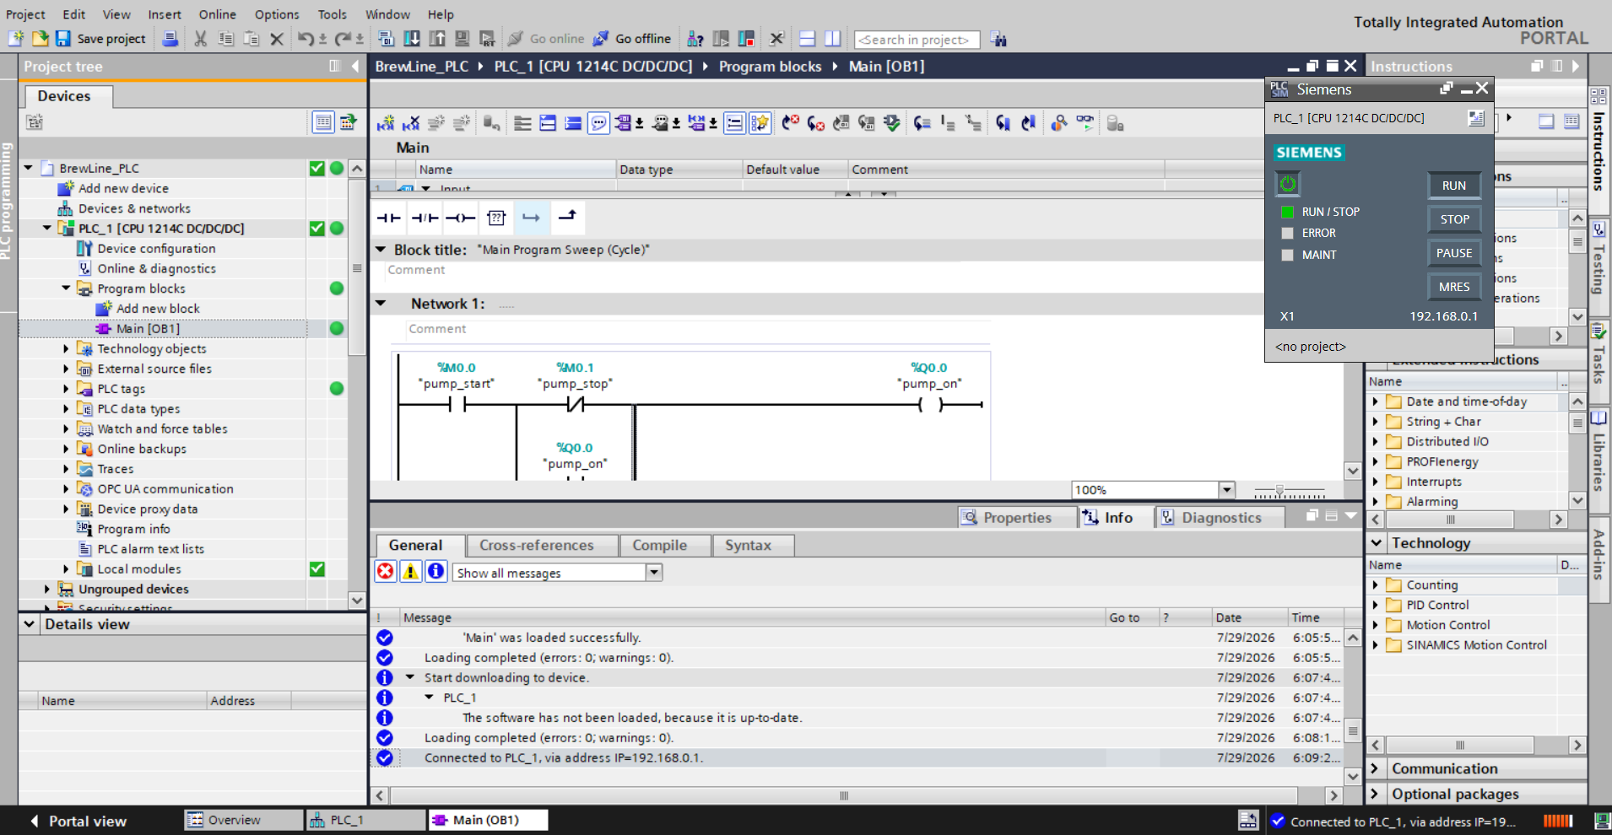Open the 100% zoom dropdown
The width and height of the screenshot is (1612, 835).
1227,490
